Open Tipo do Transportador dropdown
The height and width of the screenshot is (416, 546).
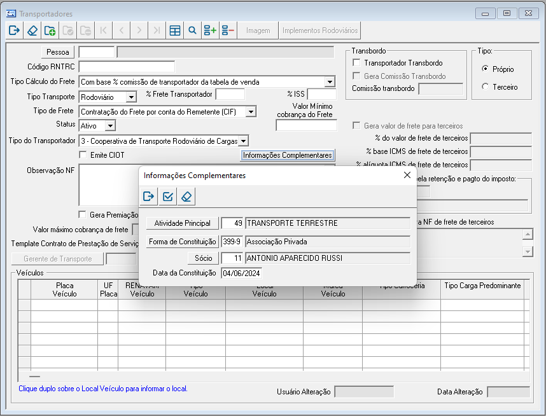pos(243,141)
